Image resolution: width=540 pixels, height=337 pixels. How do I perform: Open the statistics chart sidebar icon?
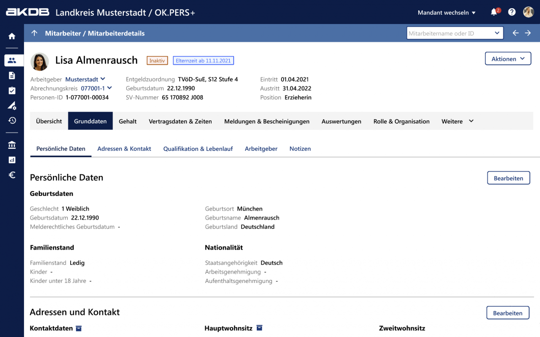click(x=12, y=159)
